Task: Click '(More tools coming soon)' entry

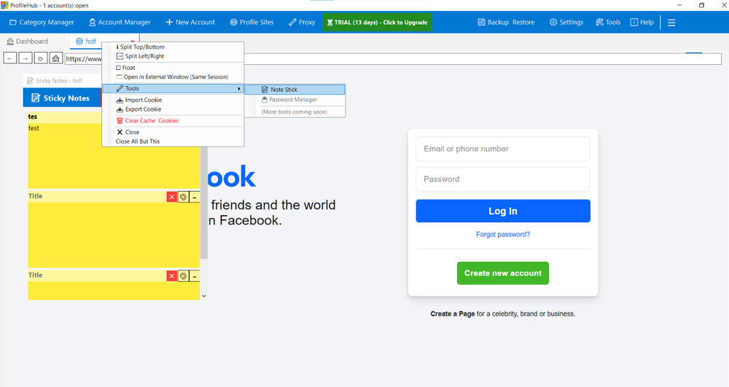Action: coord(295,112)
